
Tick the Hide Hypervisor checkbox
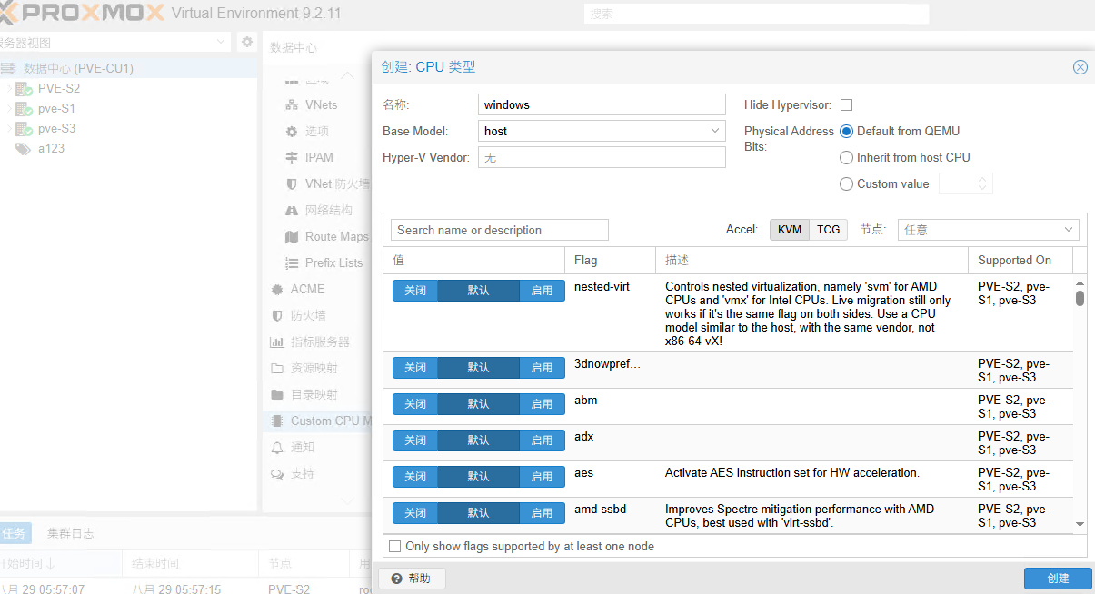point(847,105)
